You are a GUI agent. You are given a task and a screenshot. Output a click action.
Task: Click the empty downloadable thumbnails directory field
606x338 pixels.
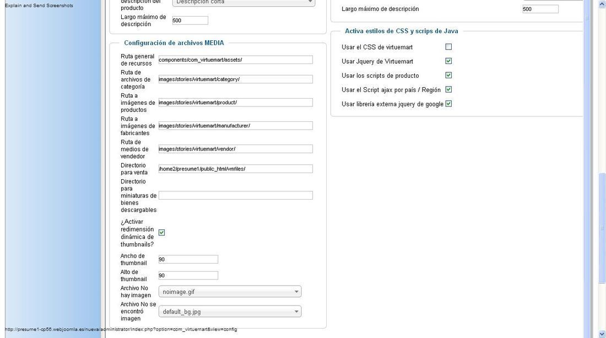235,195
